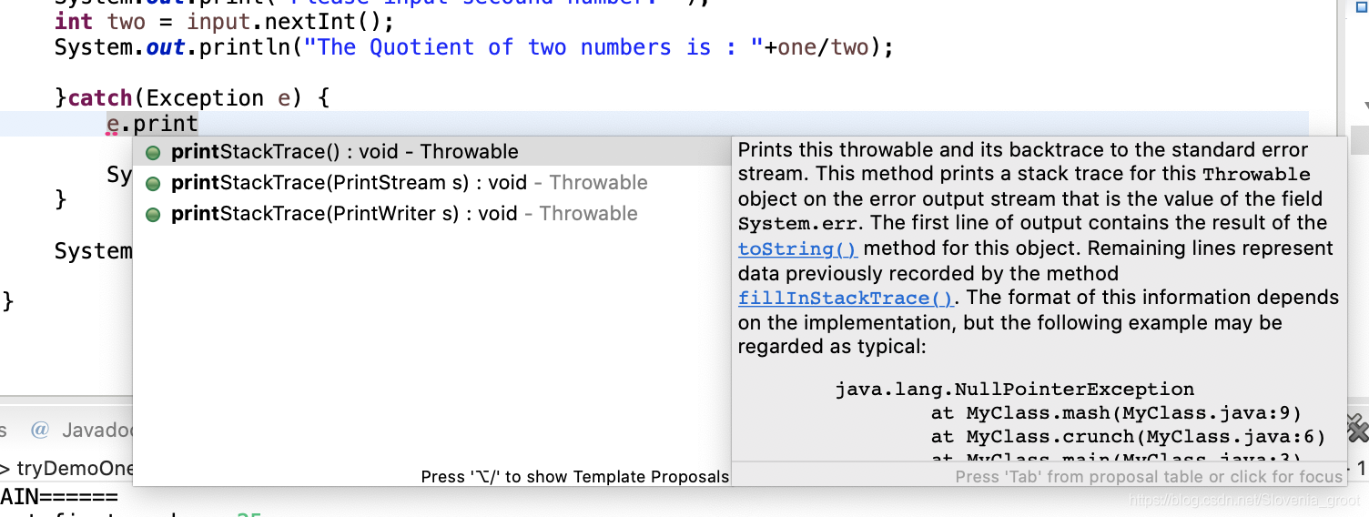Screen dimensions: 1369x517
Task: Click green method icon beside printStackTrace()
Action: (153, 153)
